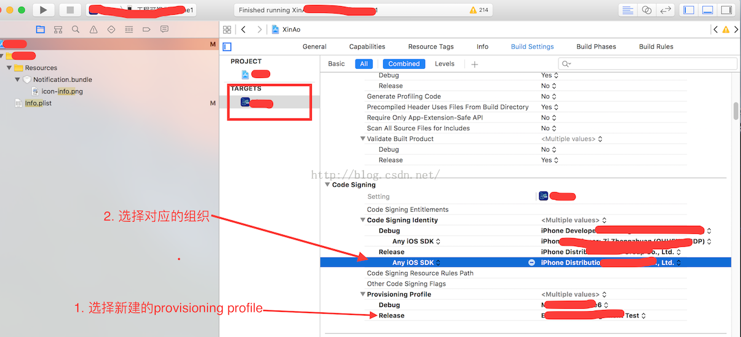Go forward in the jump bar

[260, 29]
